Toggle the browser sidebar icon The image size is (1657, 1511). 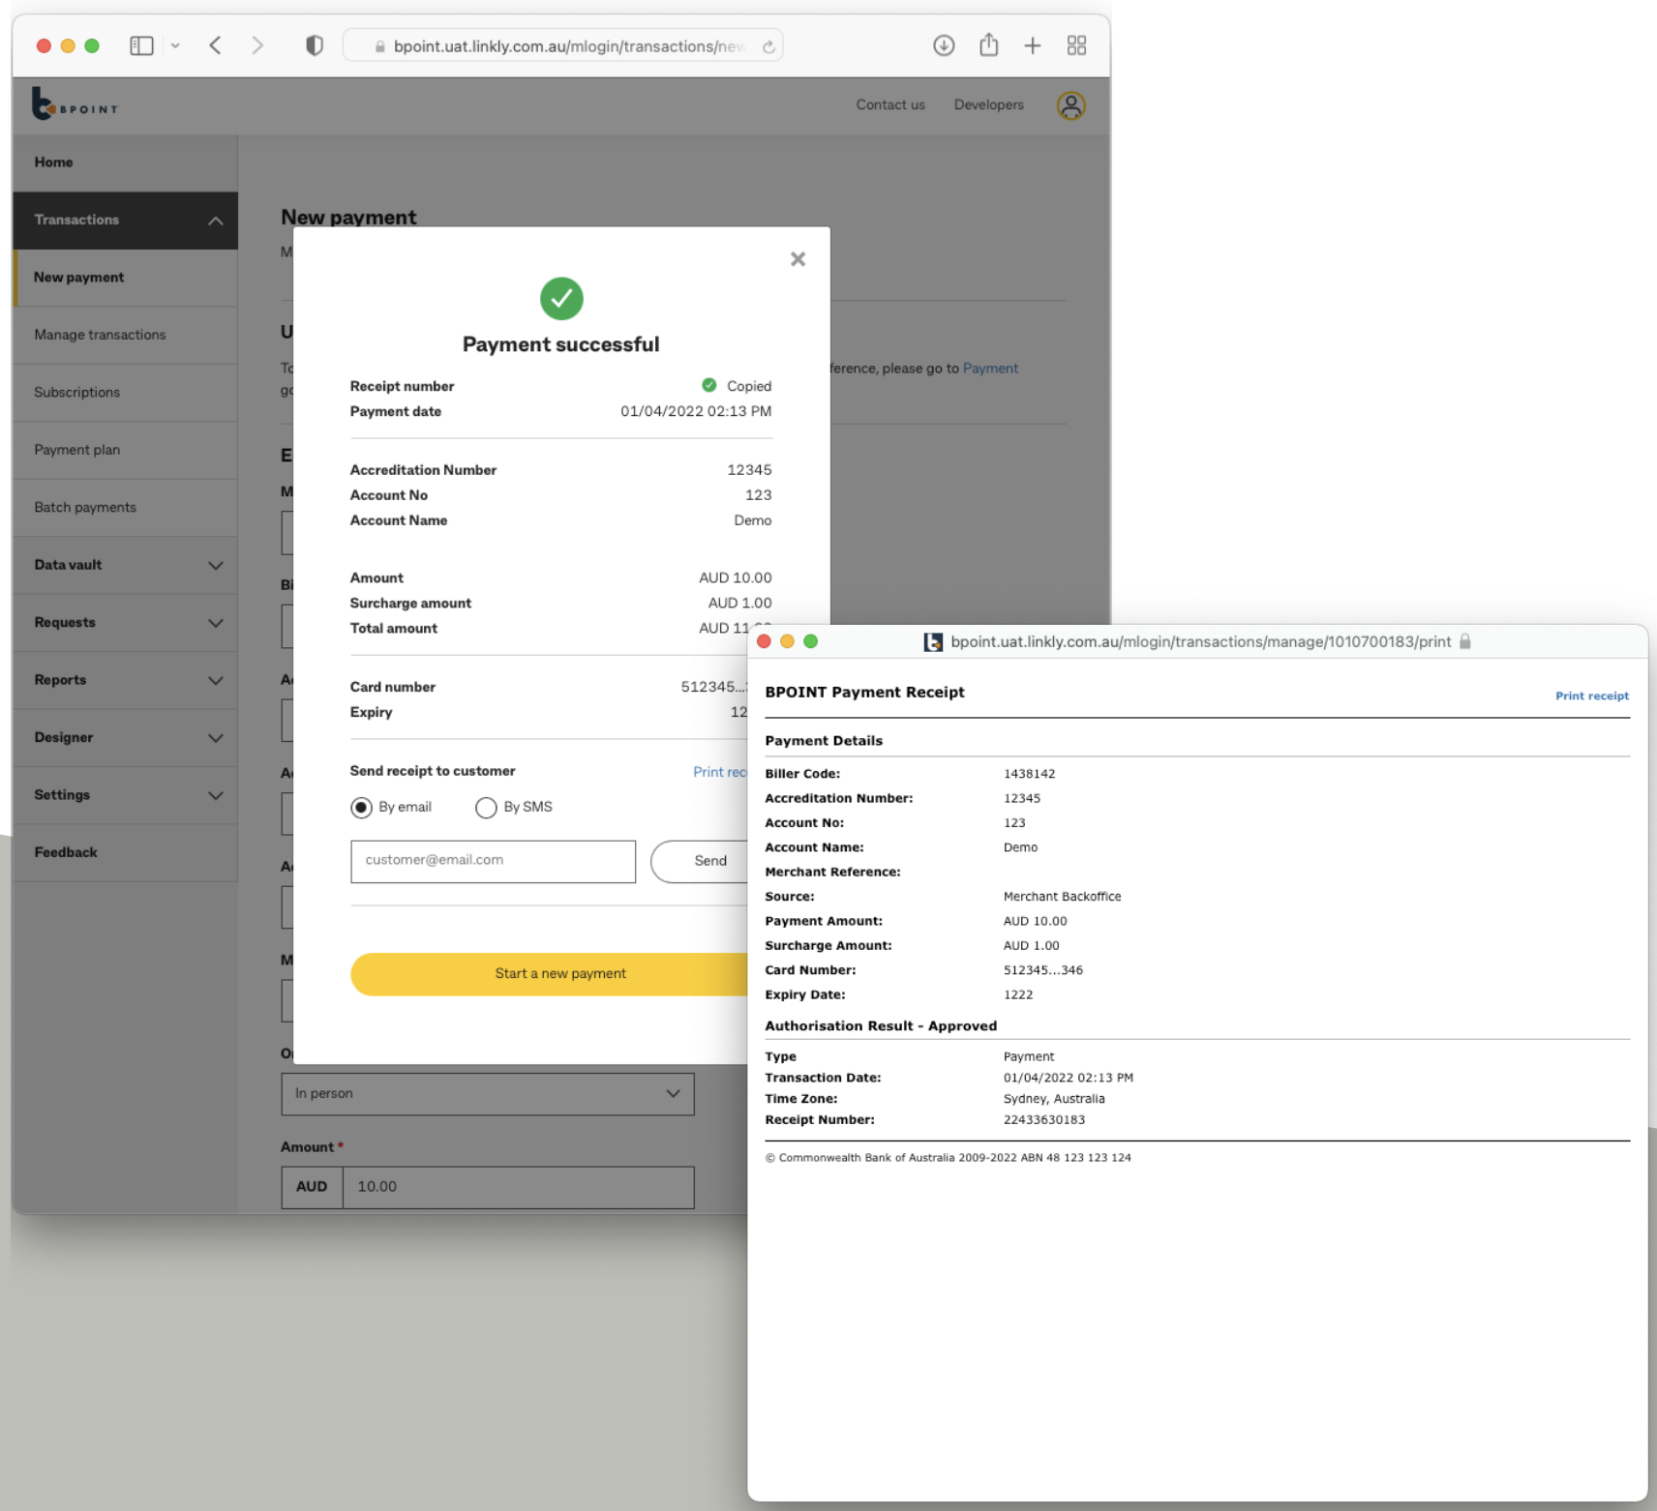141,44
